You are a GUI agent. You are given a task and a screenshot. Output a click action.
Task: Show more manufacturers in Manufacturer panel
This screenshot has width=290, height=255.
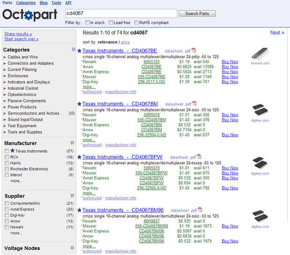16,181
